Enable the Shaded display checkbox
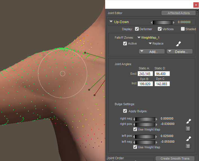 (183, 29)
